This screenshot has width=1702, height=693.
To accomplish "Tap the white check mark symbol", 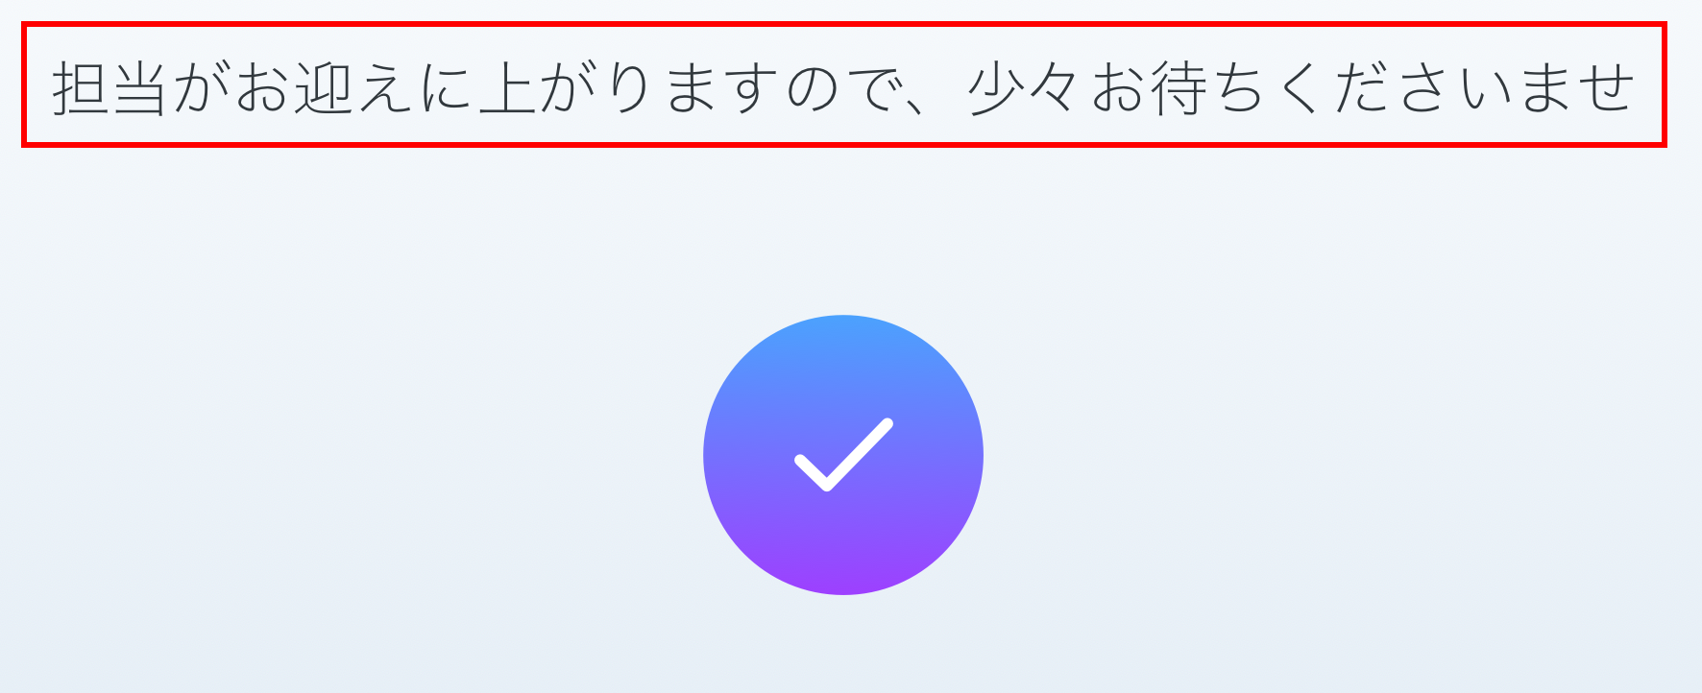I will 844,455.
